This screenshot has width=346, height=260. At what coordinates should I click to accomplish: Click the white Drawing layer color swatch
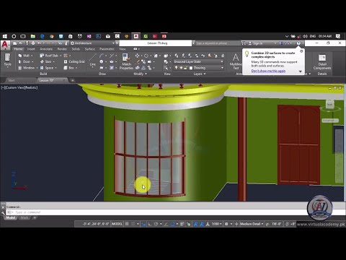pos(191,68)
